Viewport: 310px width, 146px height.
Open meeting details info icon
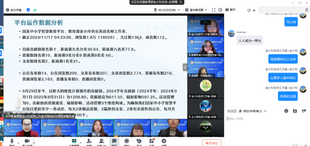pos(8,10)
